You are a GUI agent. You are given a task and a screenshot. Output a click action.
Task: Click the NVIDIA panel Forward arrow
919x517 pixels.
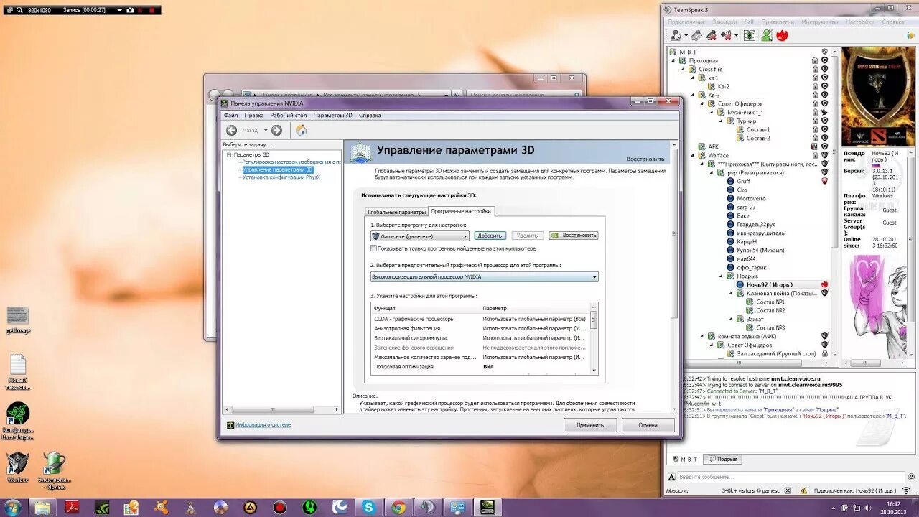(276, 130)
